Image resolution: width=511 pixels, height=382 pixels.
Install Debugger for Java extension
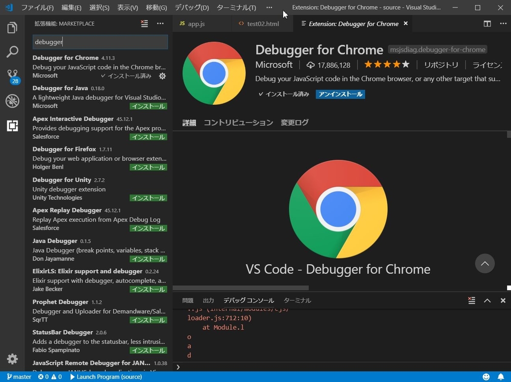coord(148,106)
